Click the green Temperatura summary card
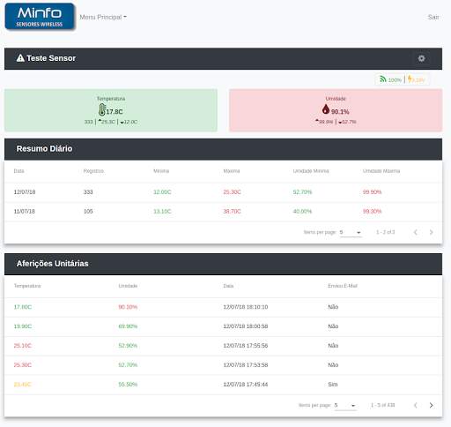Screen dimensions: 451x427 tap(111, 110)
